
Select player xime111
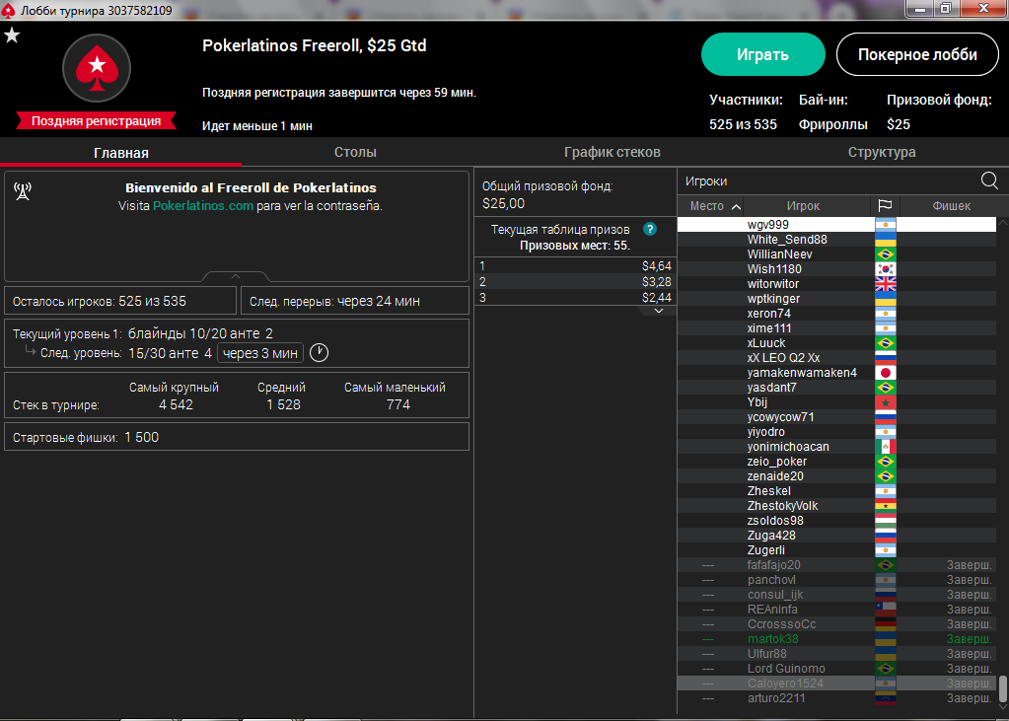pyautogui.click(x=837, y=328)
